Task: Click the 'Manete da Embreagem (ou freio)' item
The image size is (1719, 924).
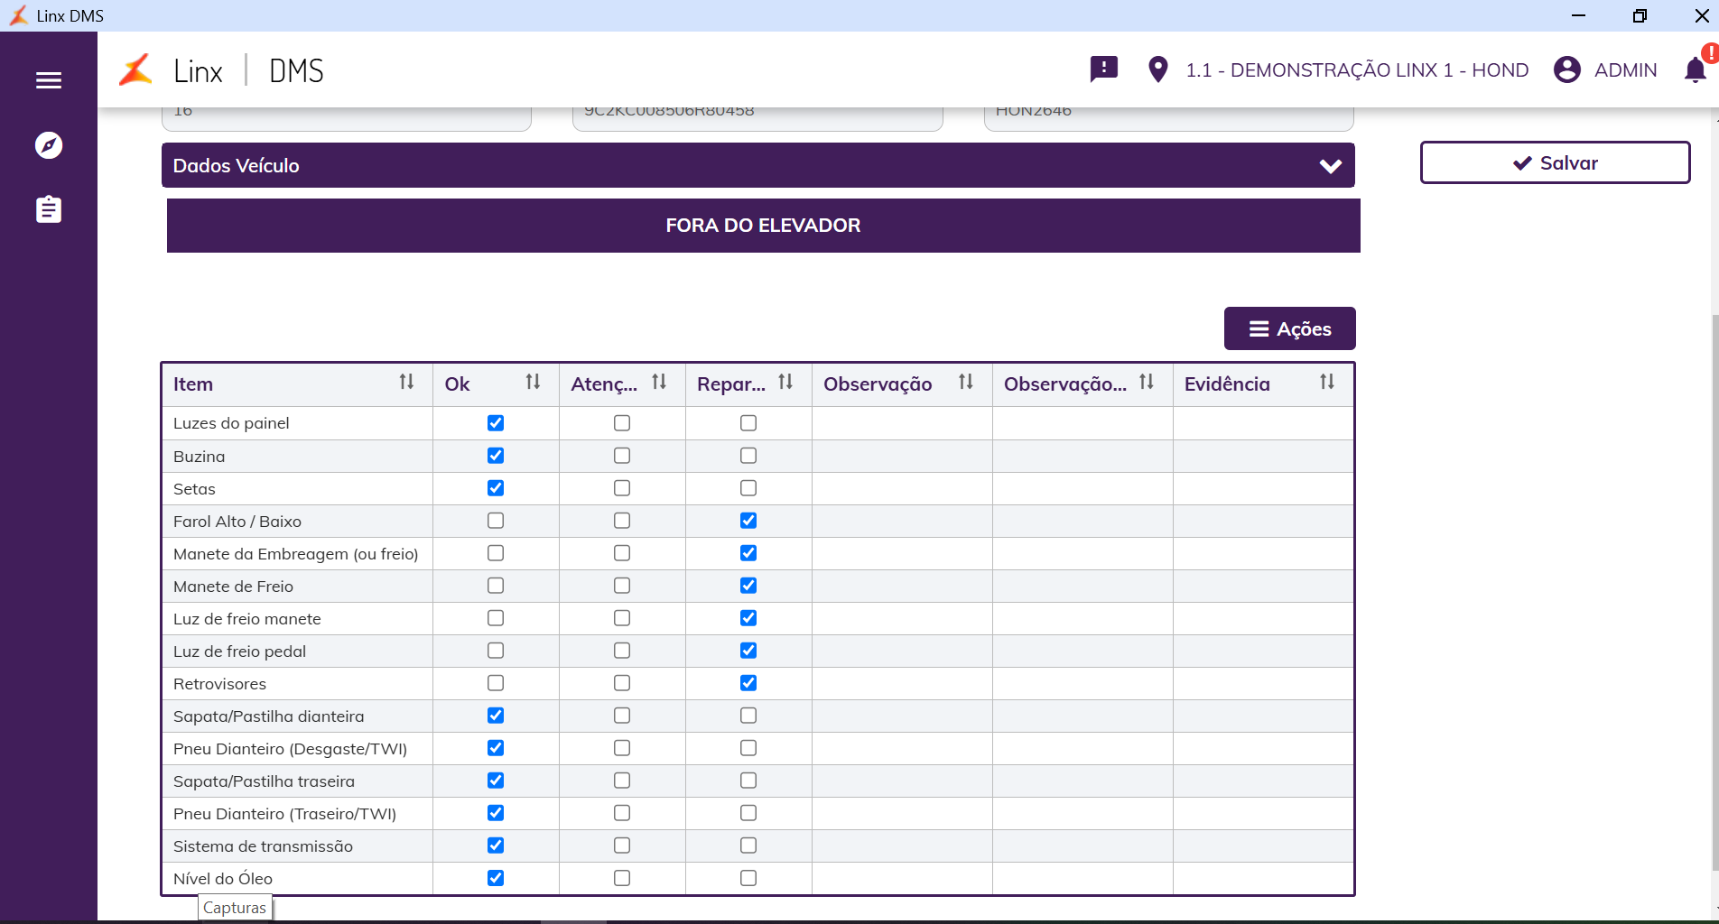Action: pyautogui.click(x=296, y=554)
